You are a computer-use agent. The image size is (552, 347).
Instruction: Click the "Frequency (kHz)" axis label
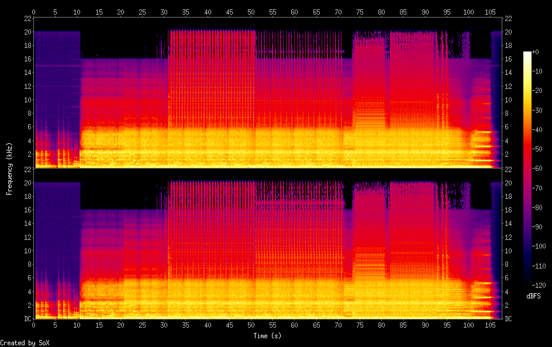9,169
